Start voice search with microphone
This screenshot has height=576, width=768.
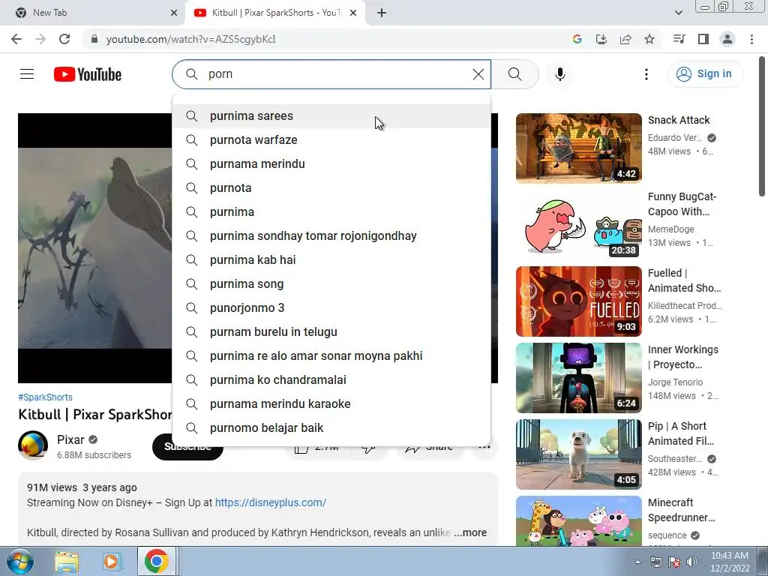click(559, 74)
